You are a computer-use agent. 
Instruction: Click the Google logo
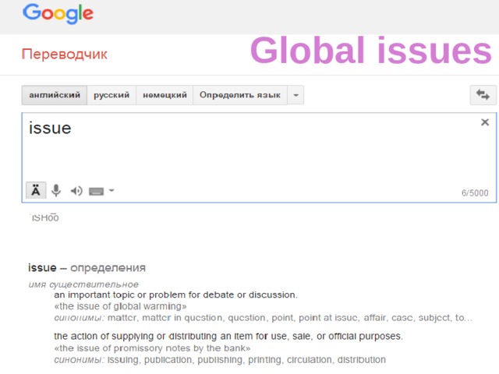[x=58, y=14]
